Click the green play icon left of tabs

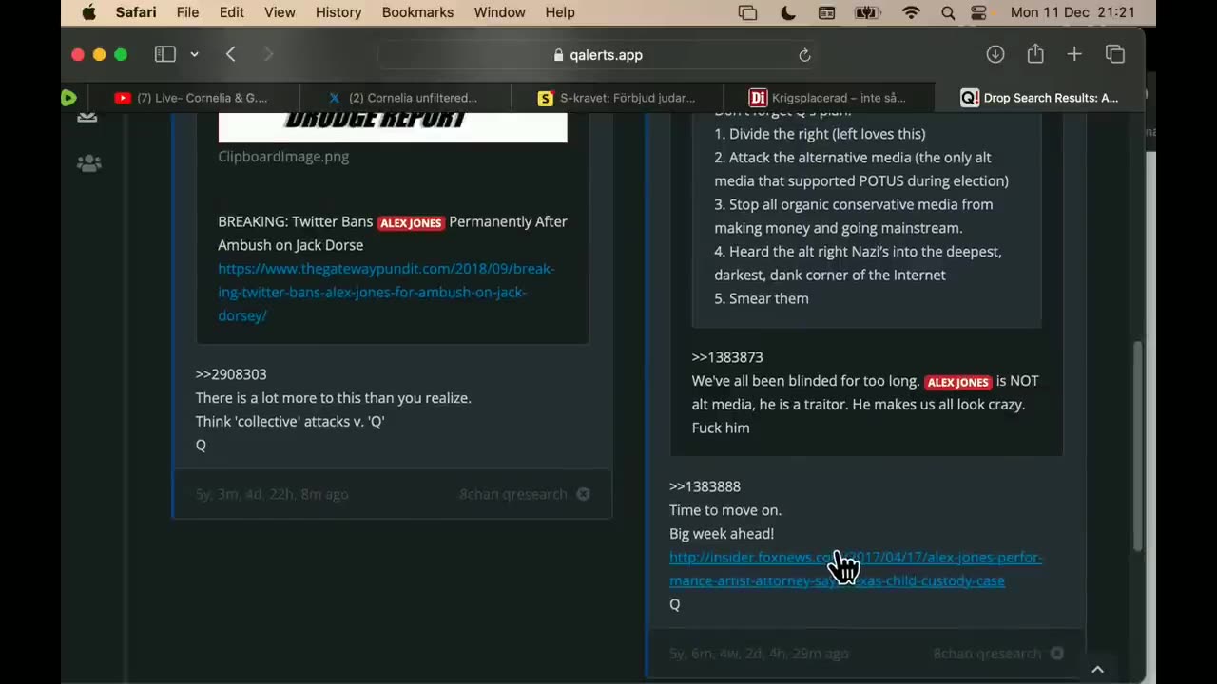68,97
